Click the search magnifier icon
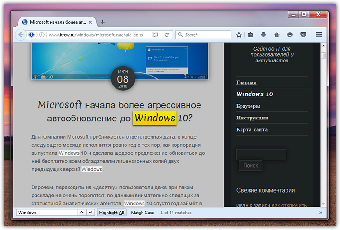 [180, 34]
